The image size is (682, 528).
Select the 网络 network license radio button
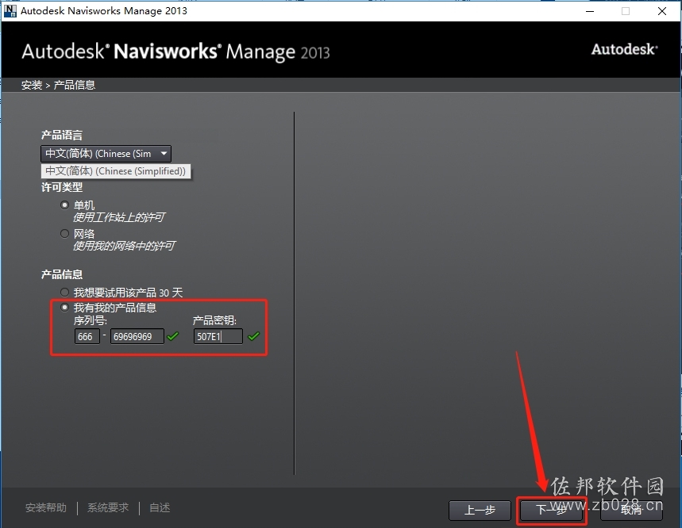[65, 234]
